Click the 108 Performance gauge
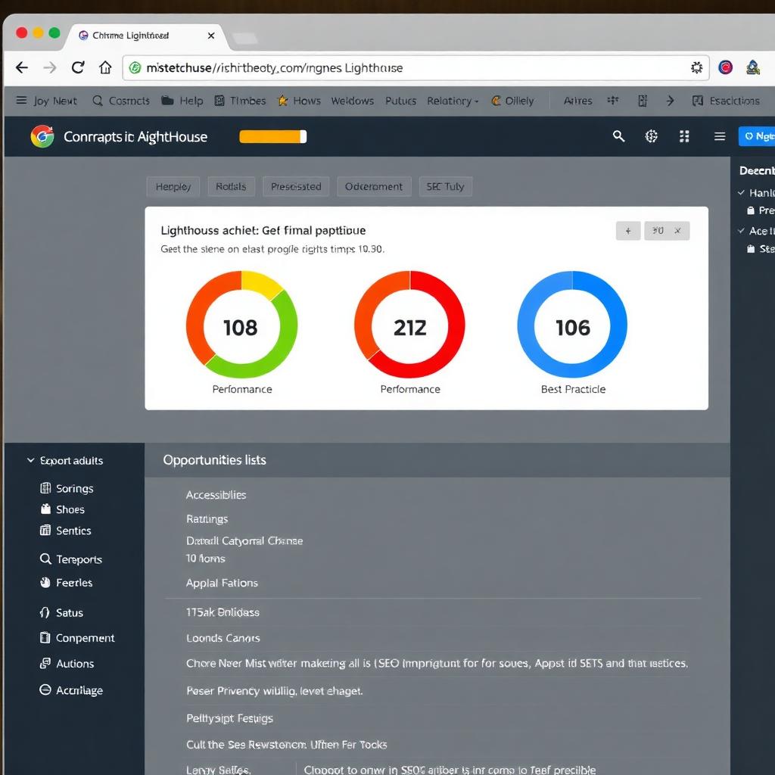775x775 pixels. click(241, 325)
